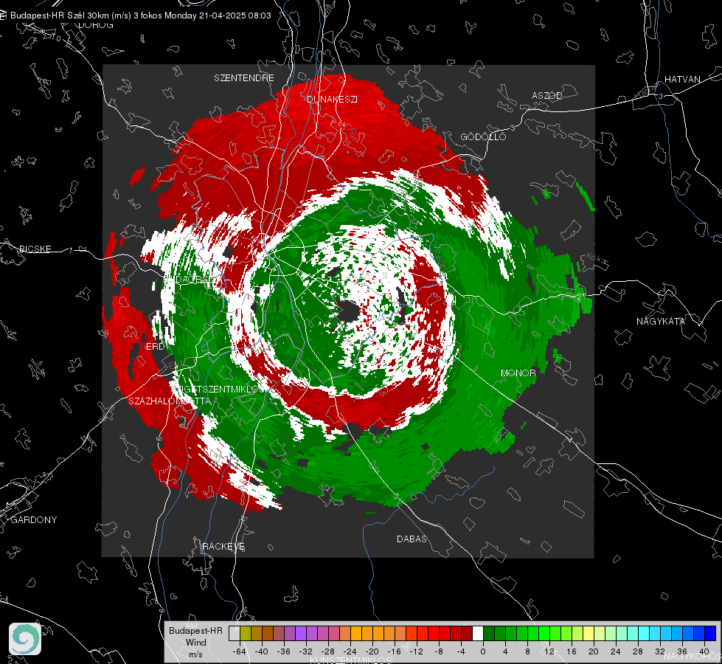Image resolution: width=722 pixels, height=664 pixels.
Task: Click the -20 legend scale value
Action: tap(372, 651)
